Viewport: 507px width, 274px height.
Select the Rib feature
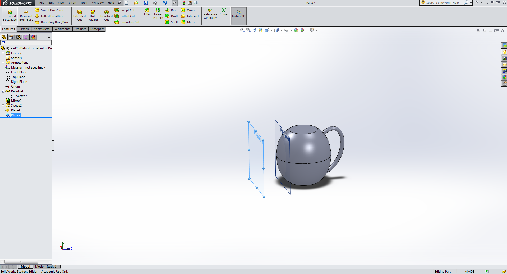pos(170,10)
